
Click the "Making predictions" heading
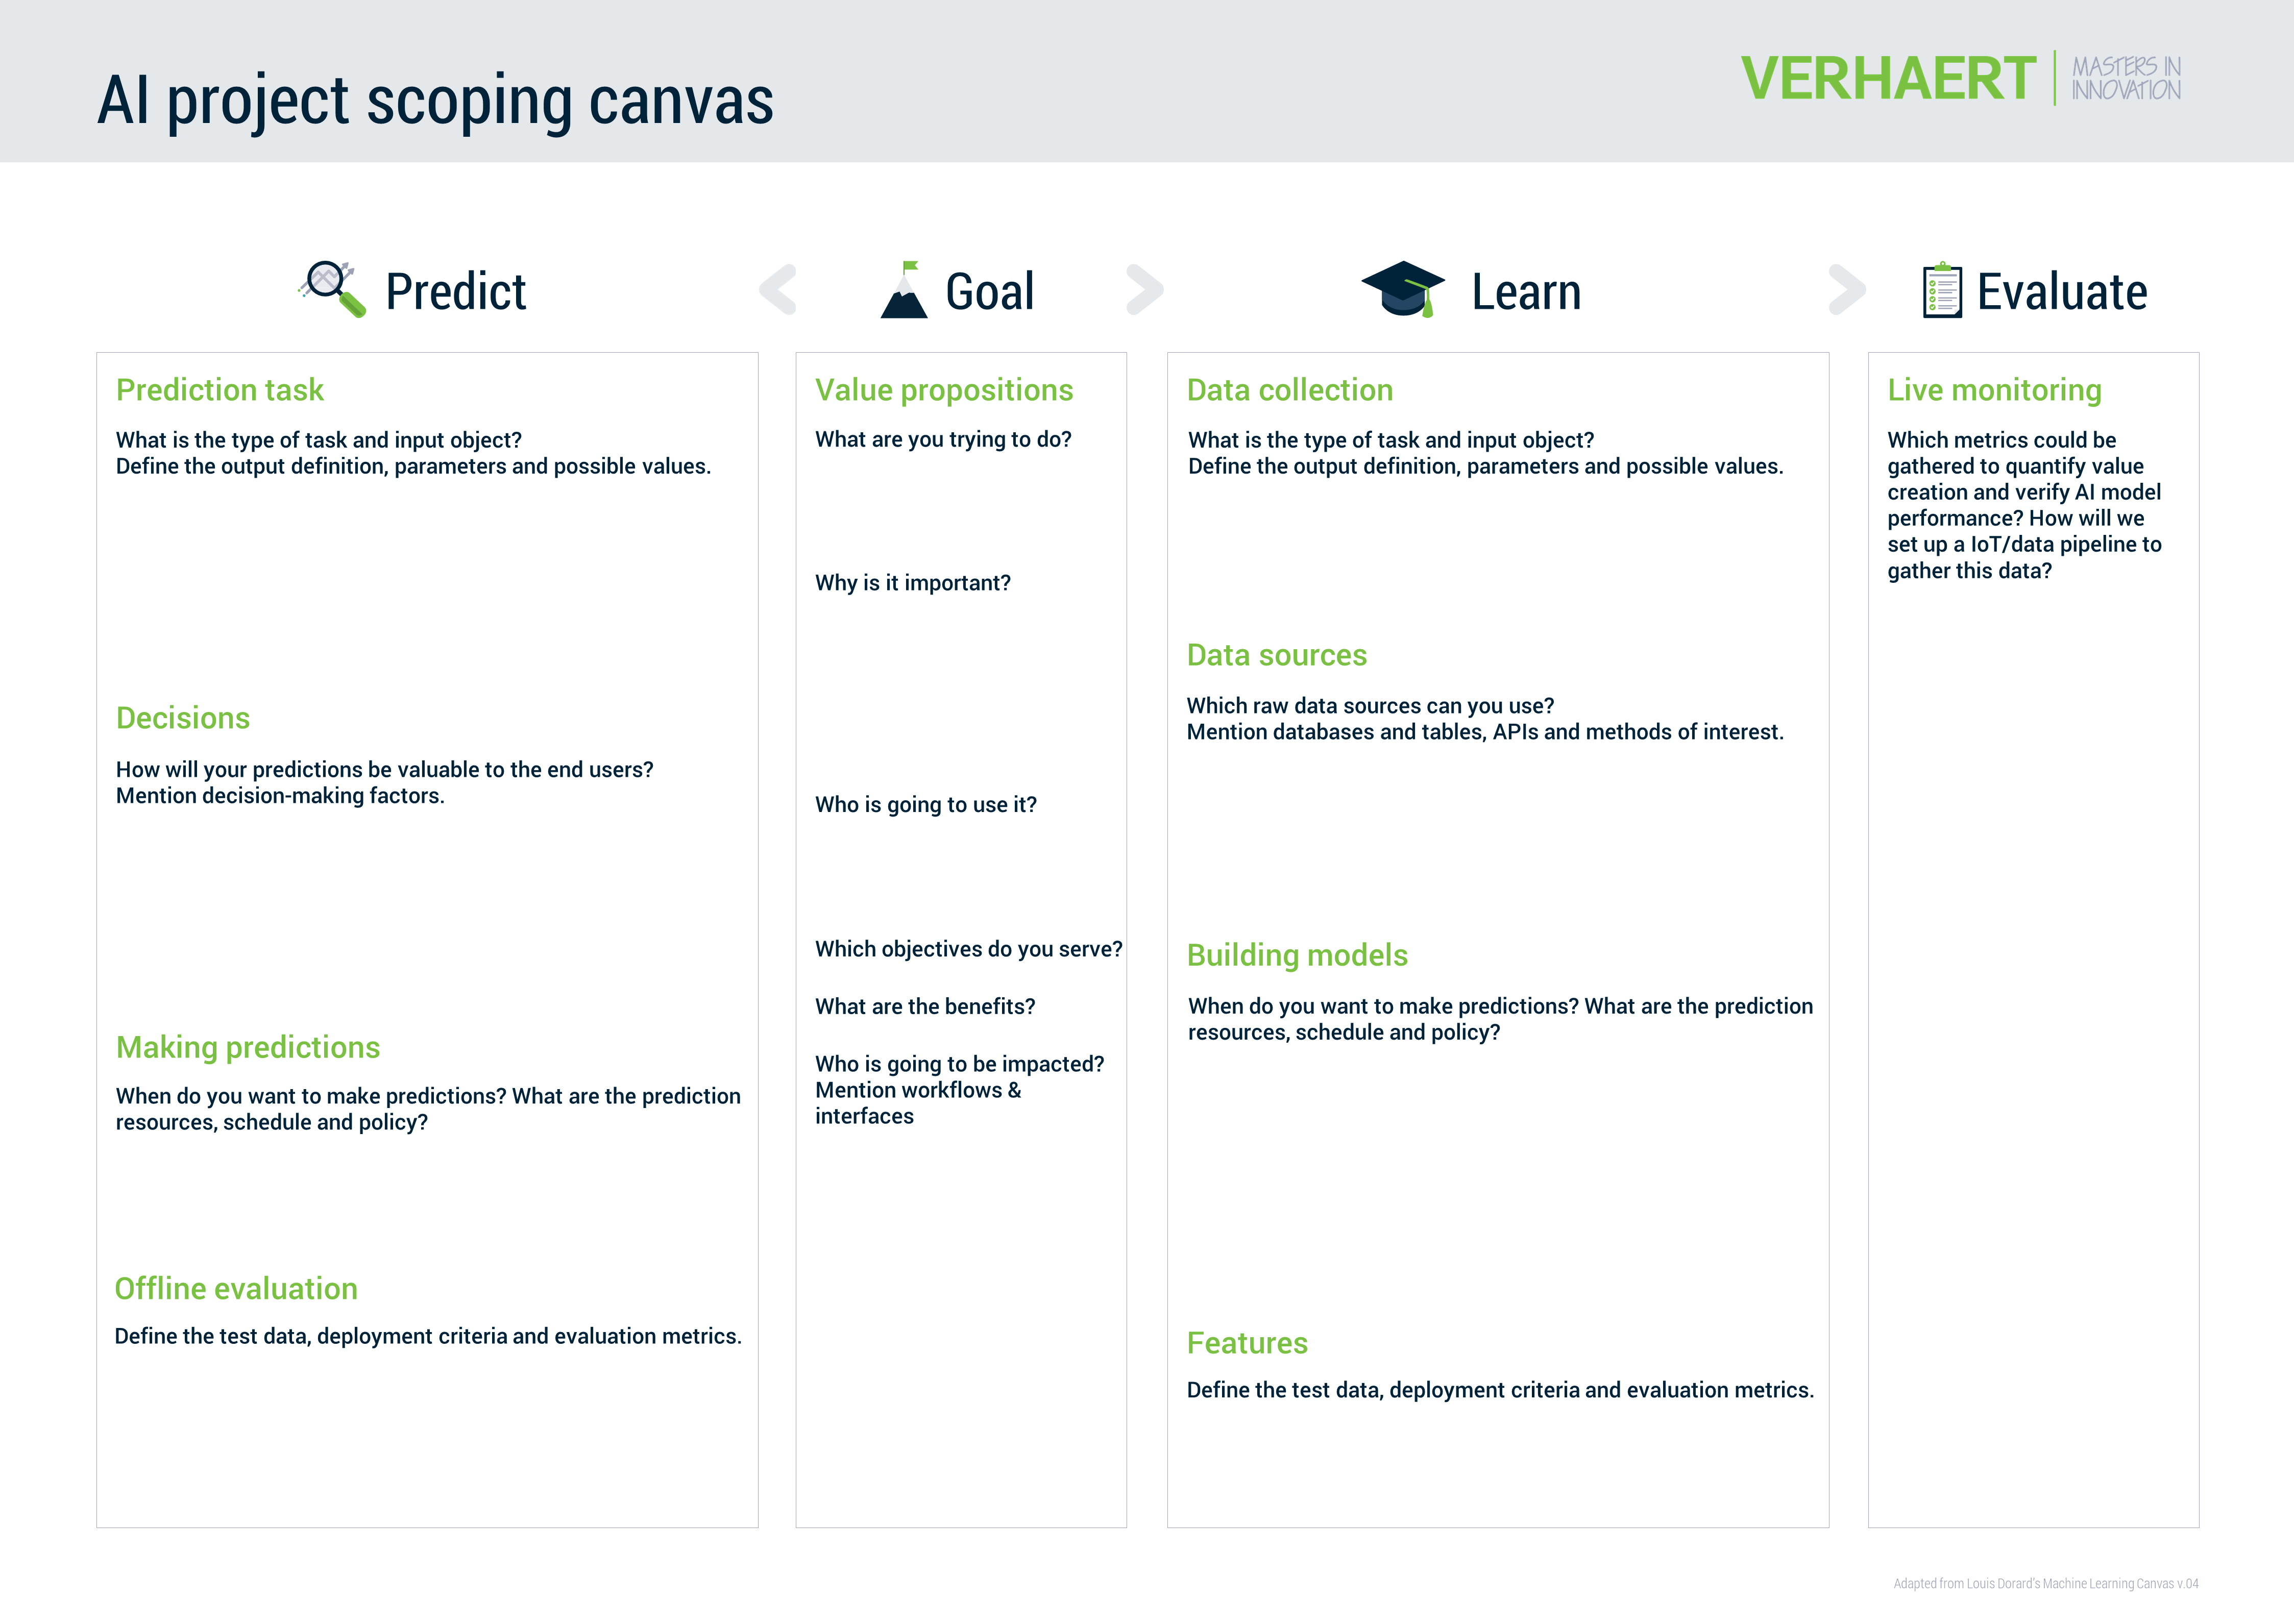click(x=248, y=1047)
